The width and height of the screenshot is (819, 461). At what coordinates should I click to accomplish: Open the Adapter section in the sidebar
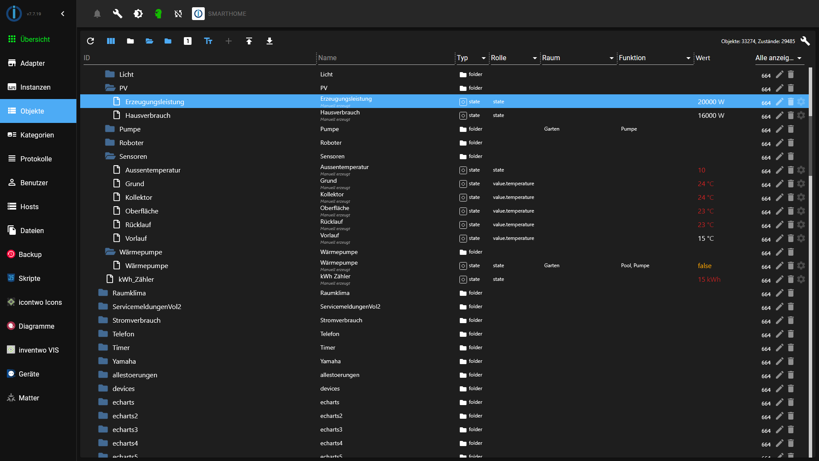[33, 63]
